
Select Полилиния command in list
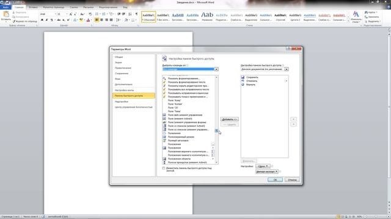(188, 133)
